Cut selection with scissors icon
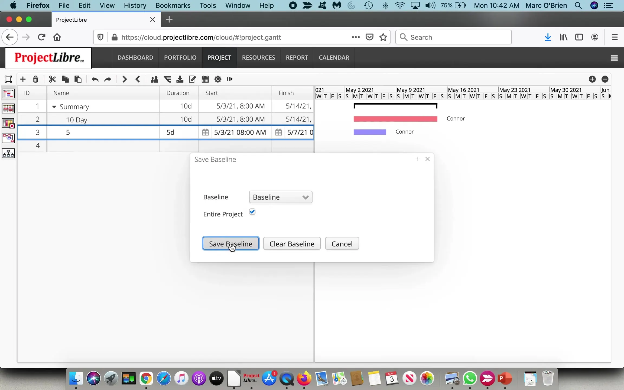The height and width of the screenshot is (390, 624). tap(52, 79)
